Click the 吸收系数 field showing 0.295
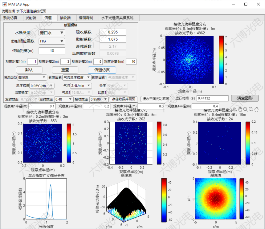This screenshot has height=229, width=265. (x=113, y=32)
